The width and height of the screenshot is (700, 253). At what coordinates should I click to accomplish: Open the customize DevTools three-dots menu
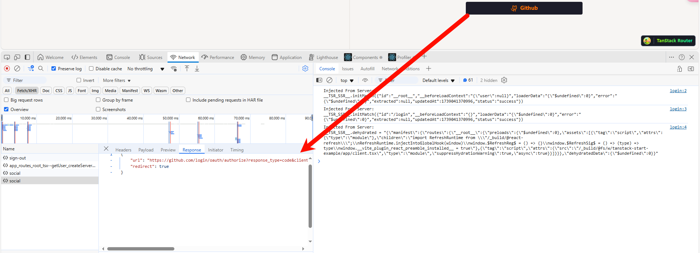pyautogui.click(x=672, y=57)
